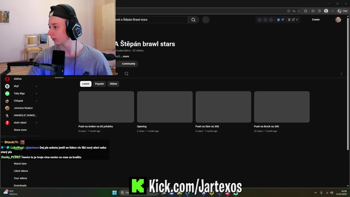The height and width of the screenshot is (197, 350).
Task: Click the Community button on channel
Action: coord(129,64)
